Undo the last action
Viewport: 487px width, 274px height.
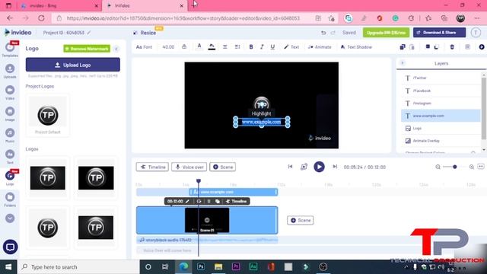coord(323,33)
